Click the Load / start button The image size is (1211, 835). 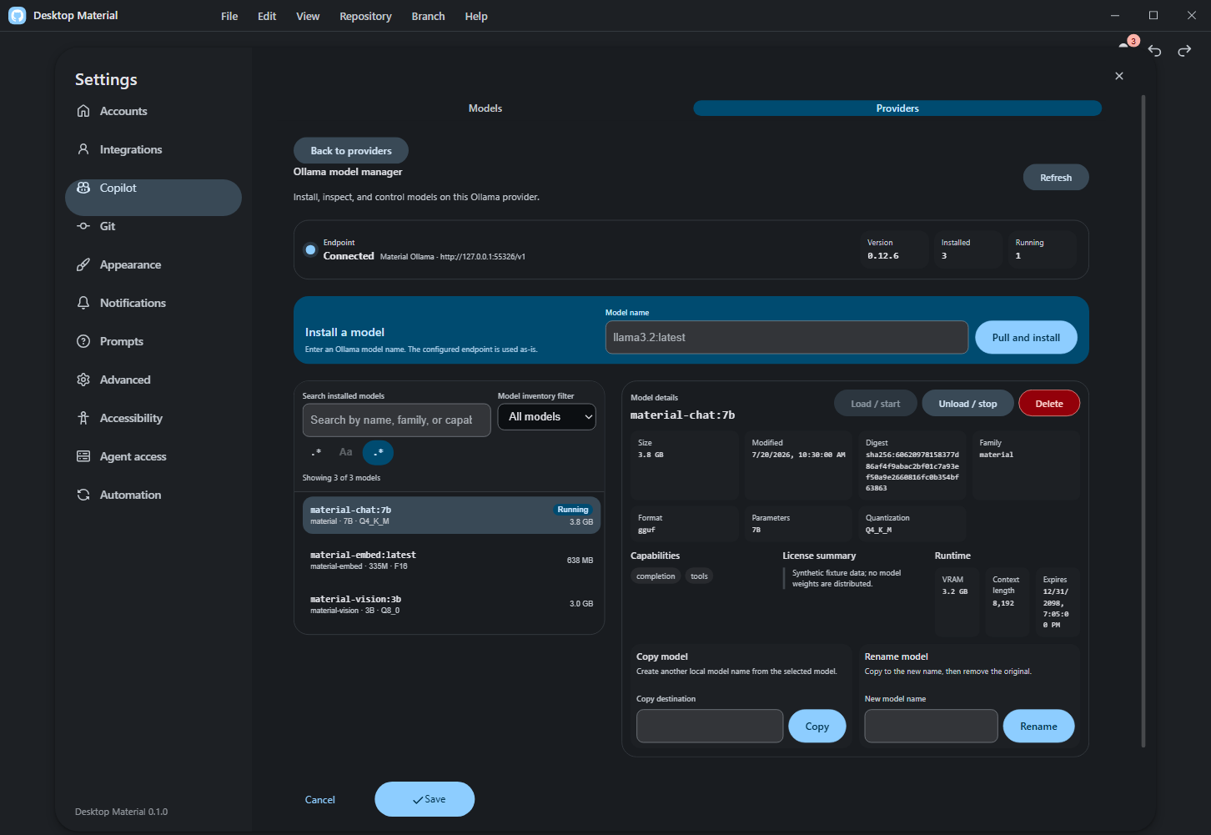[x=876, y=404]
